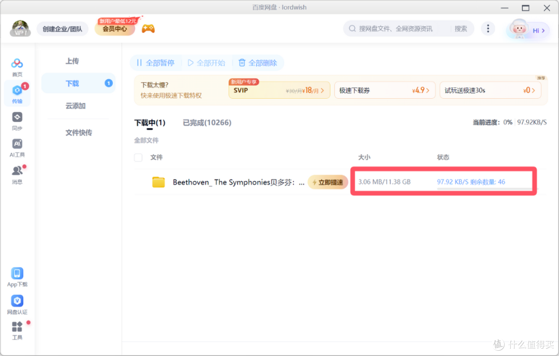Open the AI工具 sidebar icon
Viewport: 559px width, 356px height.
point(17,148)
